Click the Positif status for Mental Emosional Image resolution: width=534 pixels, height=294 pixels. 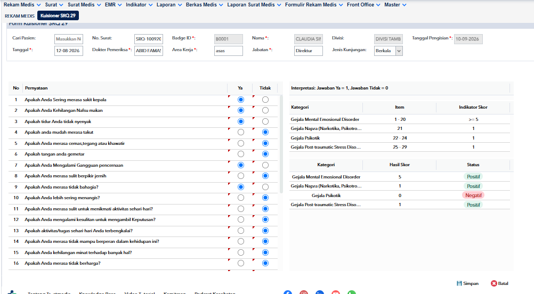pos(473,177)
